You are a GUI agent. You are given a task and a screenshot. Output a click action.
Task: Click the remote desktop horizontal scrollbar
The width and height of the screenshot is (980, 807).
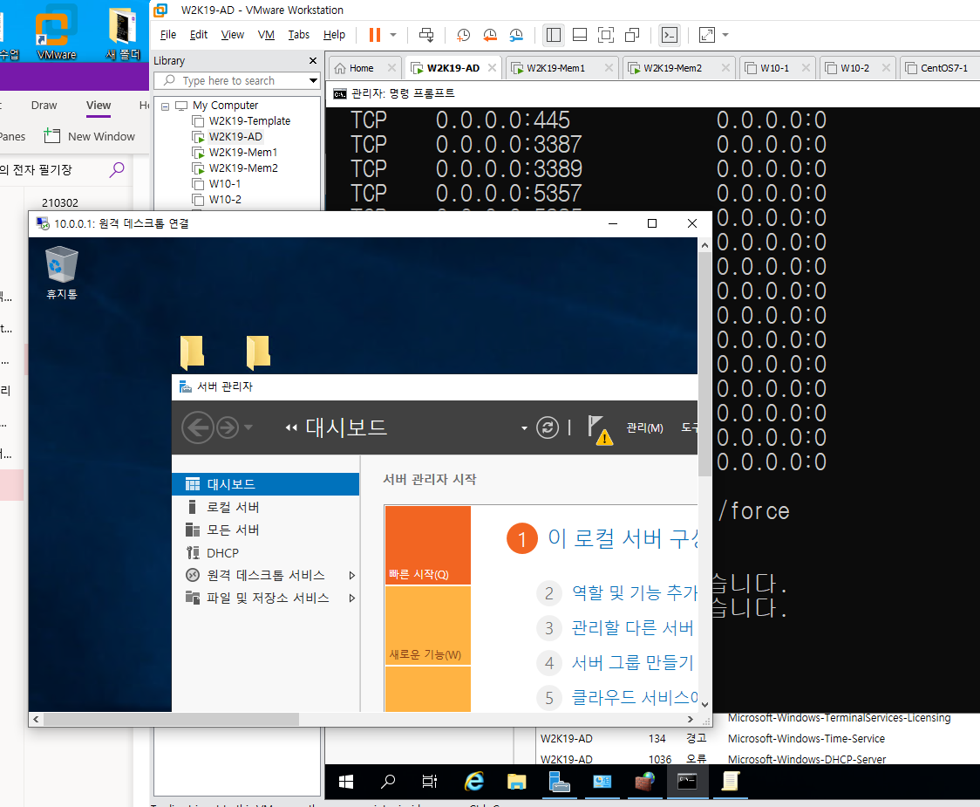tap(171, 720)
